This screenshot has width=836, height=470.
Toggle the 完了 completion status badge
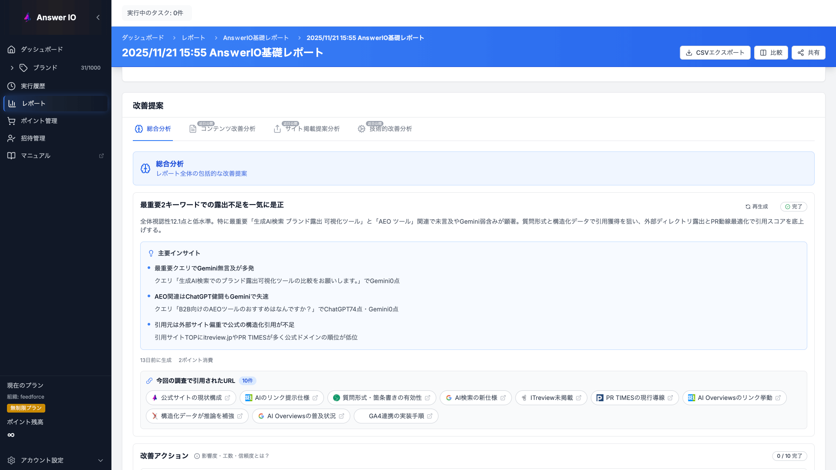coord(793,207)
